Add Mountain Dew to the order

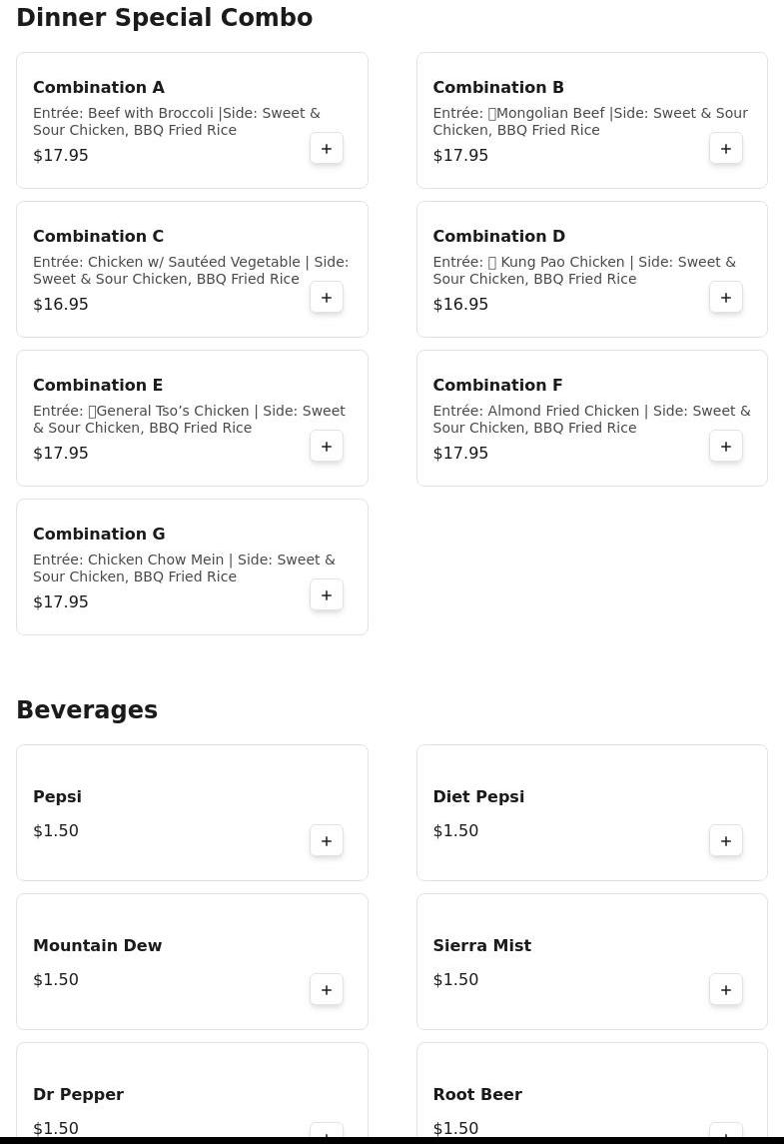327,990
